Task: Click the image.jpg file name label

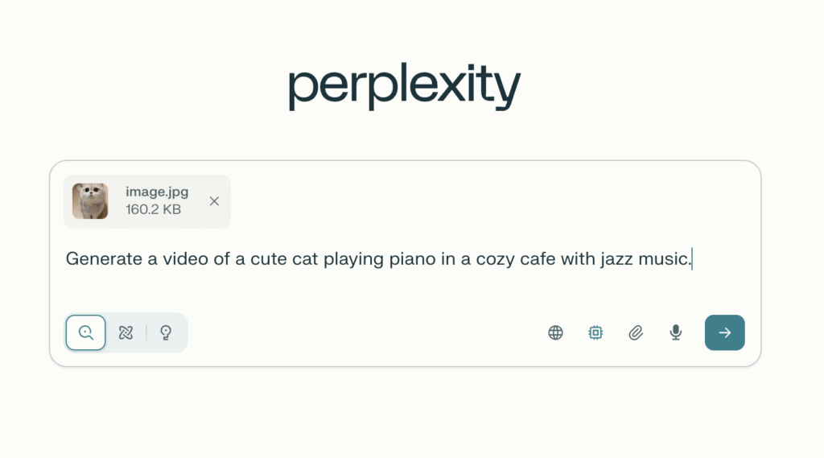Action: pyautogui.click(x=155, y=192)
